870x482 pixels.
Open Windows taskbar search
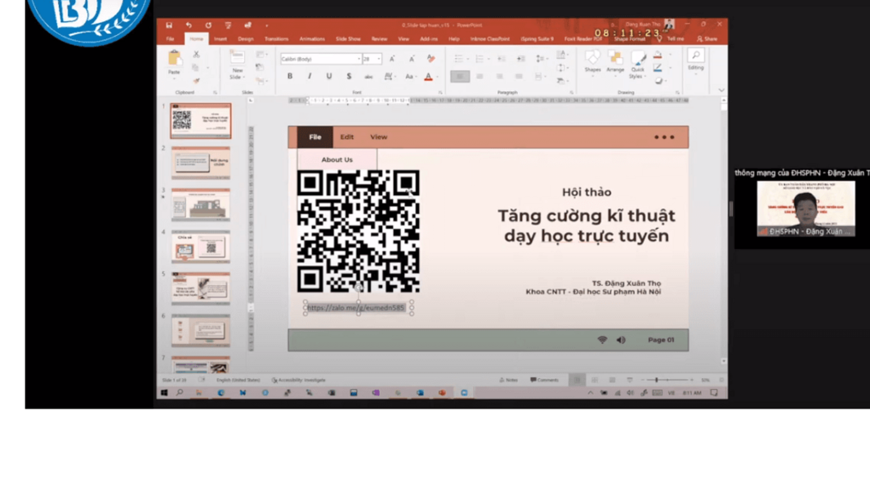180,392
